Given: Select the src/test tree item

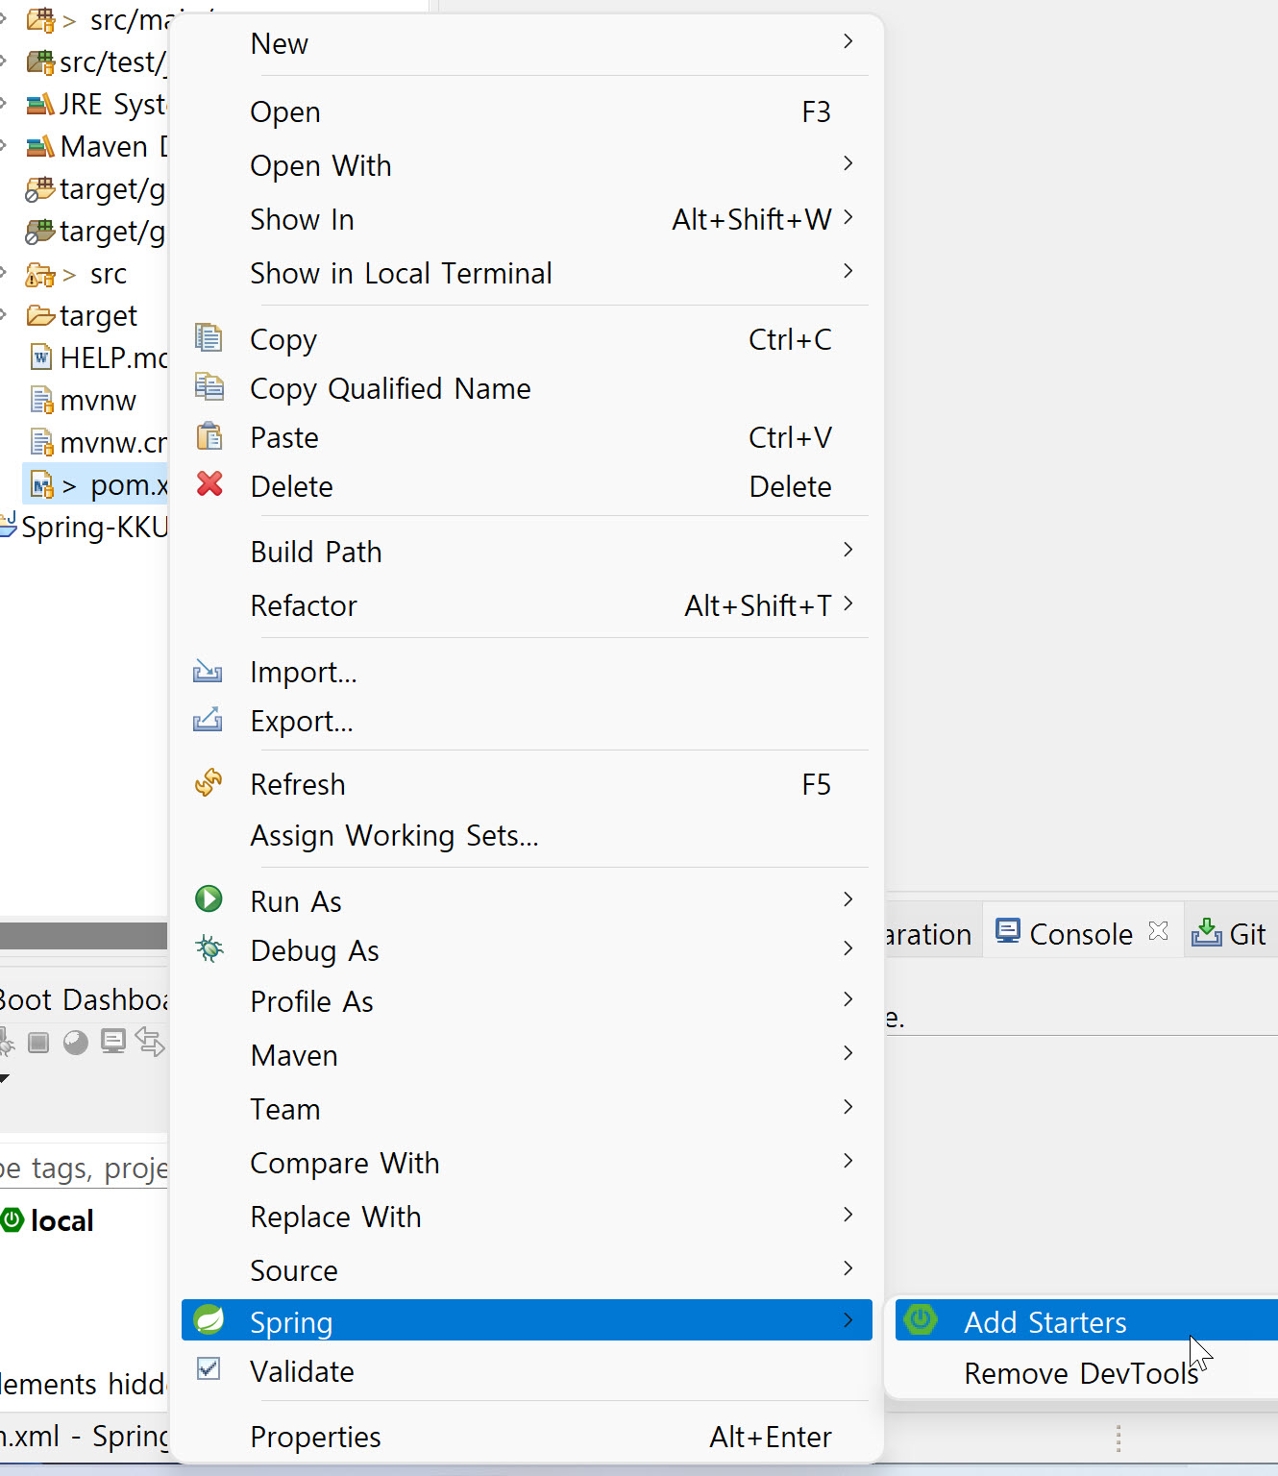Looking at the screenshot, I should (x=112, y=61).
